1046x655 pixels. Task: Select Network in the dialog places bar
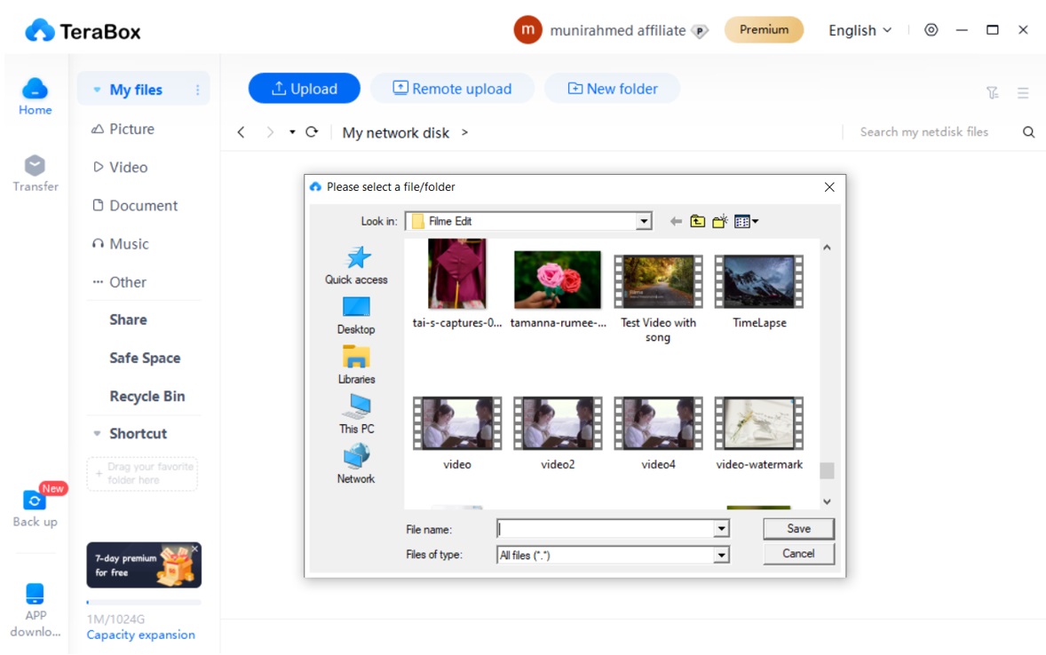click(356, 464)
